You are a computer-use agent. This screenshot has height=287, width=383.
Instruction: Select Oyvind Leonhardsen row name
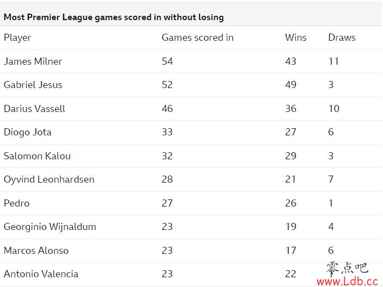[x=49, y=179]
